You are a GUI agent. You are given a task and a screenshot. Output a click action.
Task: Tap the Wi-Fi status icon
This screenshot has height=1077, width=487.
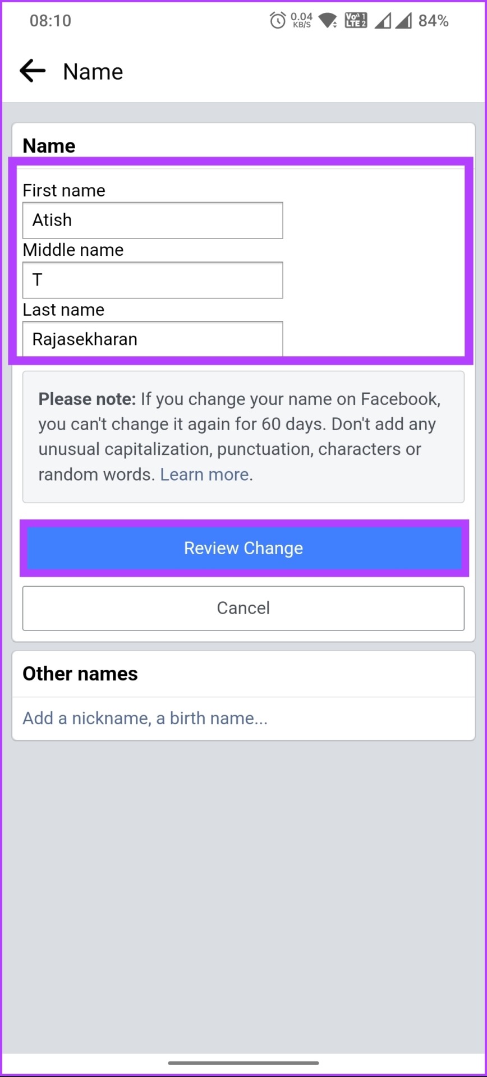(328, 21)
